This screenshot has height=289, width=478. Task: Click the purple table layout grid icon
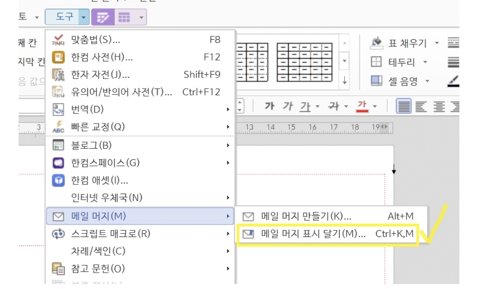point(124,17)
